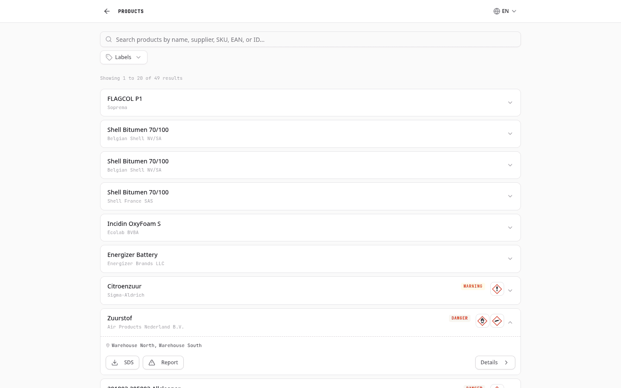Click the WARNING badge on Citroenzuur
The width and height of the screenshot is (621, 388).
(x=473, y=286)
